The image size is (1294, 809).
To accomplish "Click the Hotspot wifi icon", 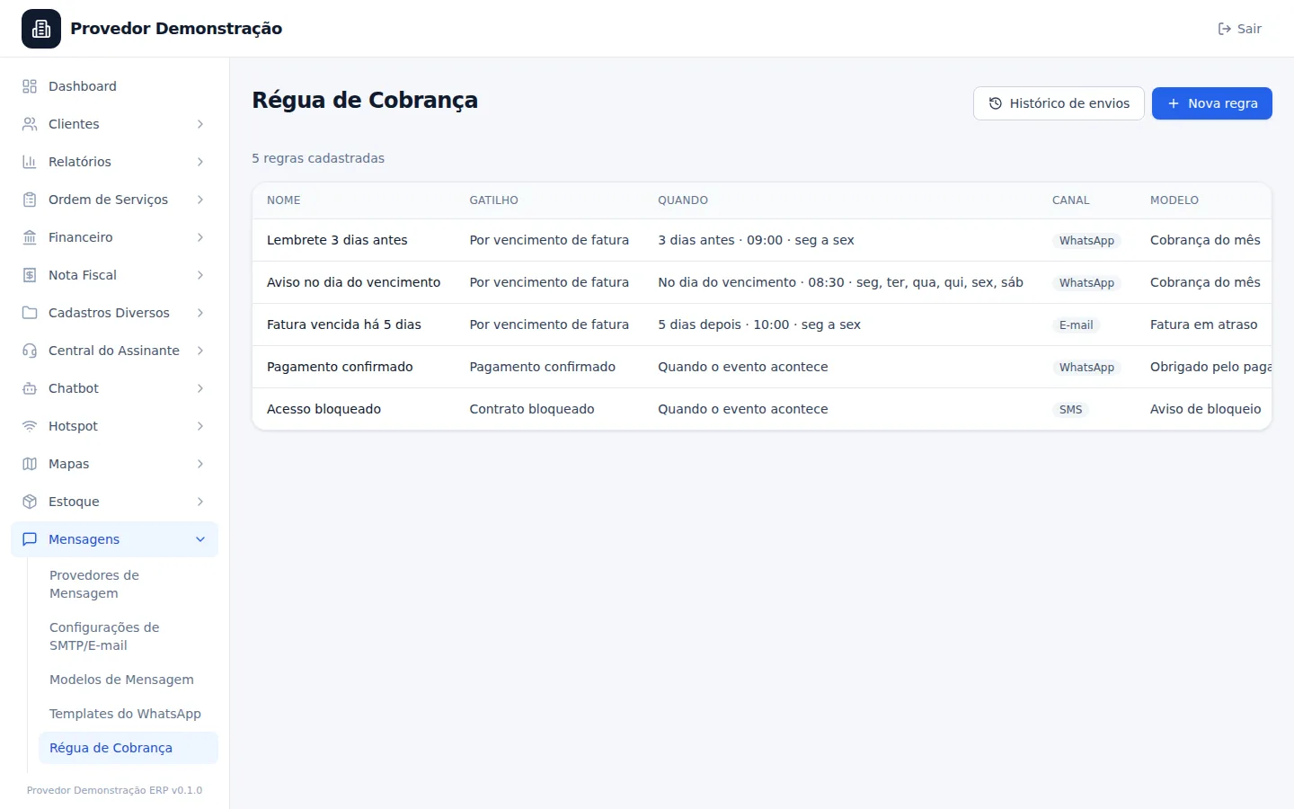I will (30, 426).
